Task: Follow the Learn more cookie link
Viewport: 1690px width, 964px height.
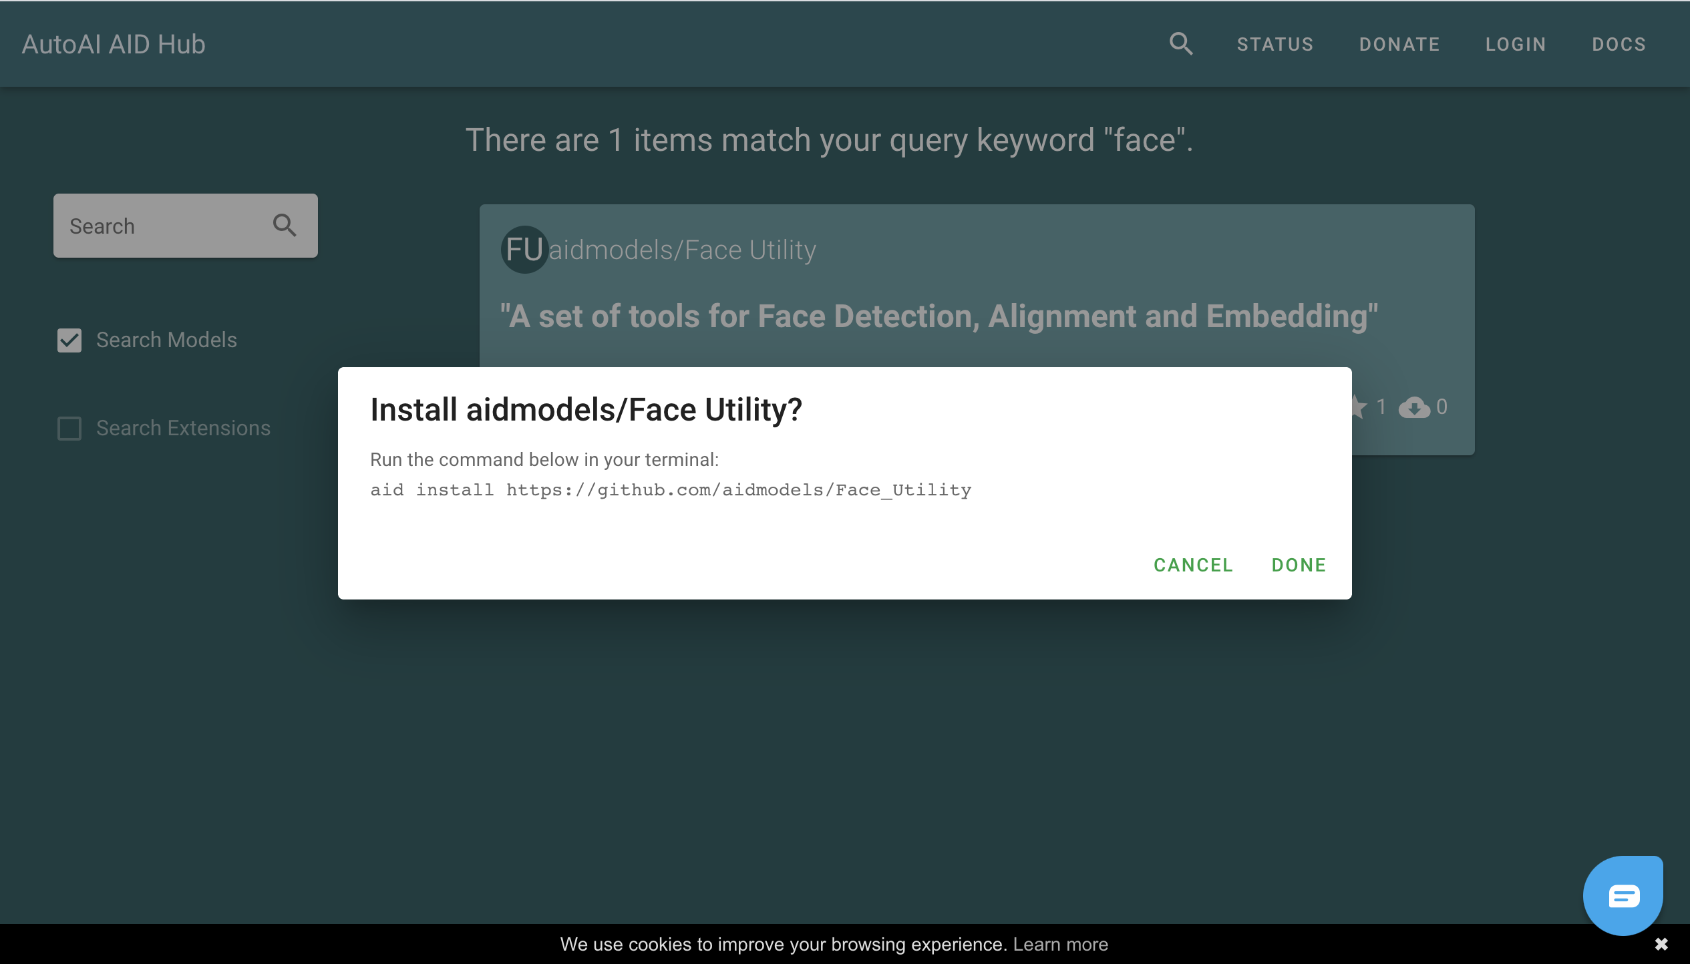Action: (x=1061, y=944)
